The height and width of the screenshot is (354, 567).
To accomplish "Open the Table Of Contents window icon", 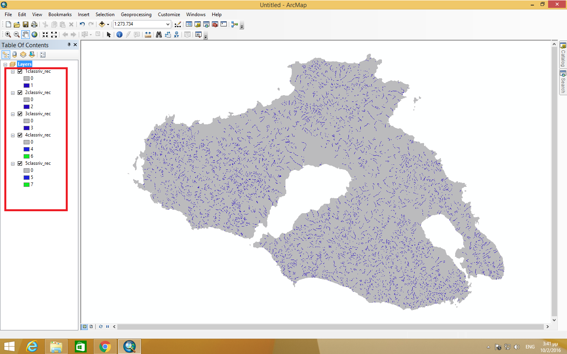I will point(189,24).
